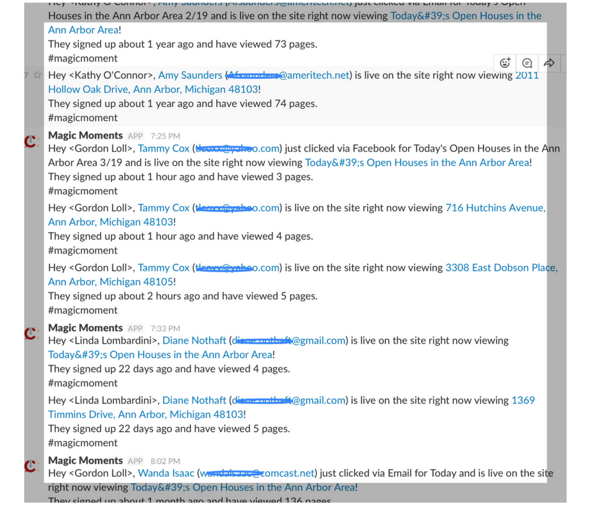603x505 pixels.
Task: Open Today's Open Houses link in the 8:02 PM message
Action: pos(242,487)
